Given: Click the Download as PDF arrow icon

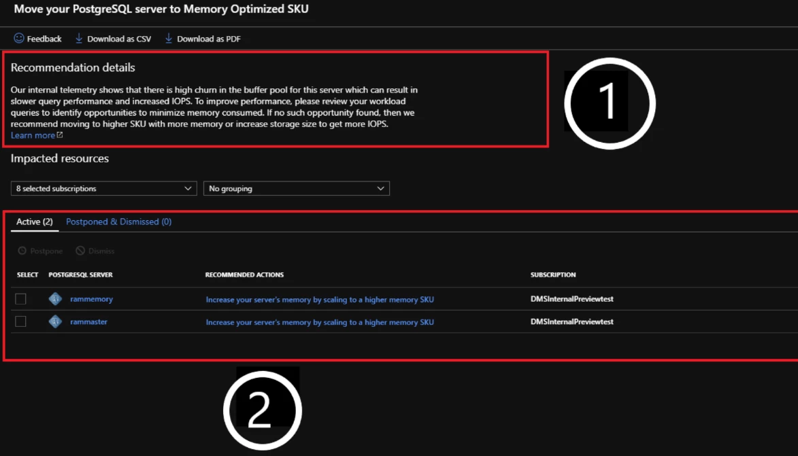Looking at the screenshot, I should coord(169,39).
